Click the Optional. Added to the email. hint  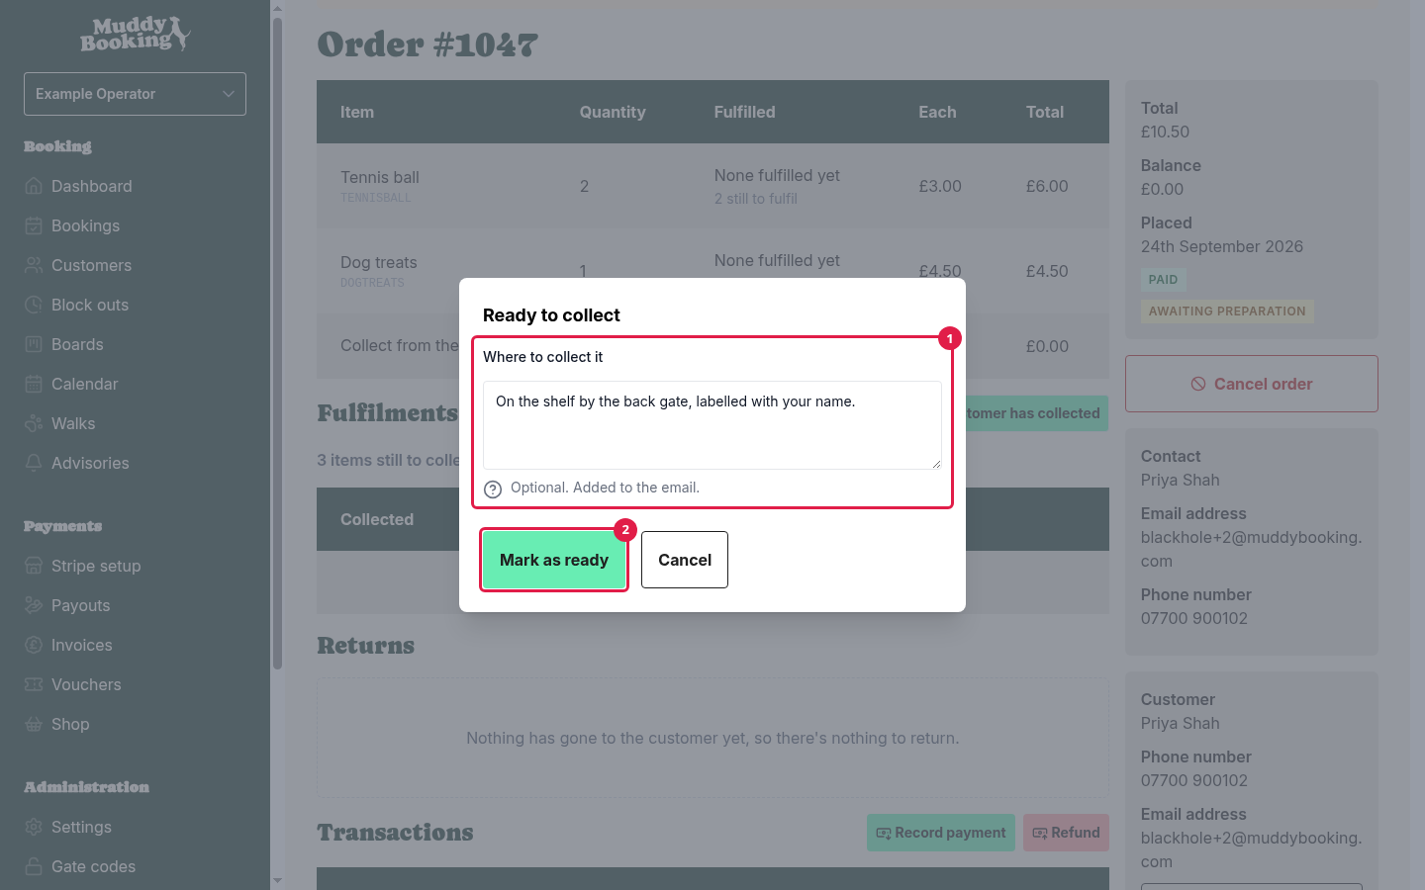605,488
